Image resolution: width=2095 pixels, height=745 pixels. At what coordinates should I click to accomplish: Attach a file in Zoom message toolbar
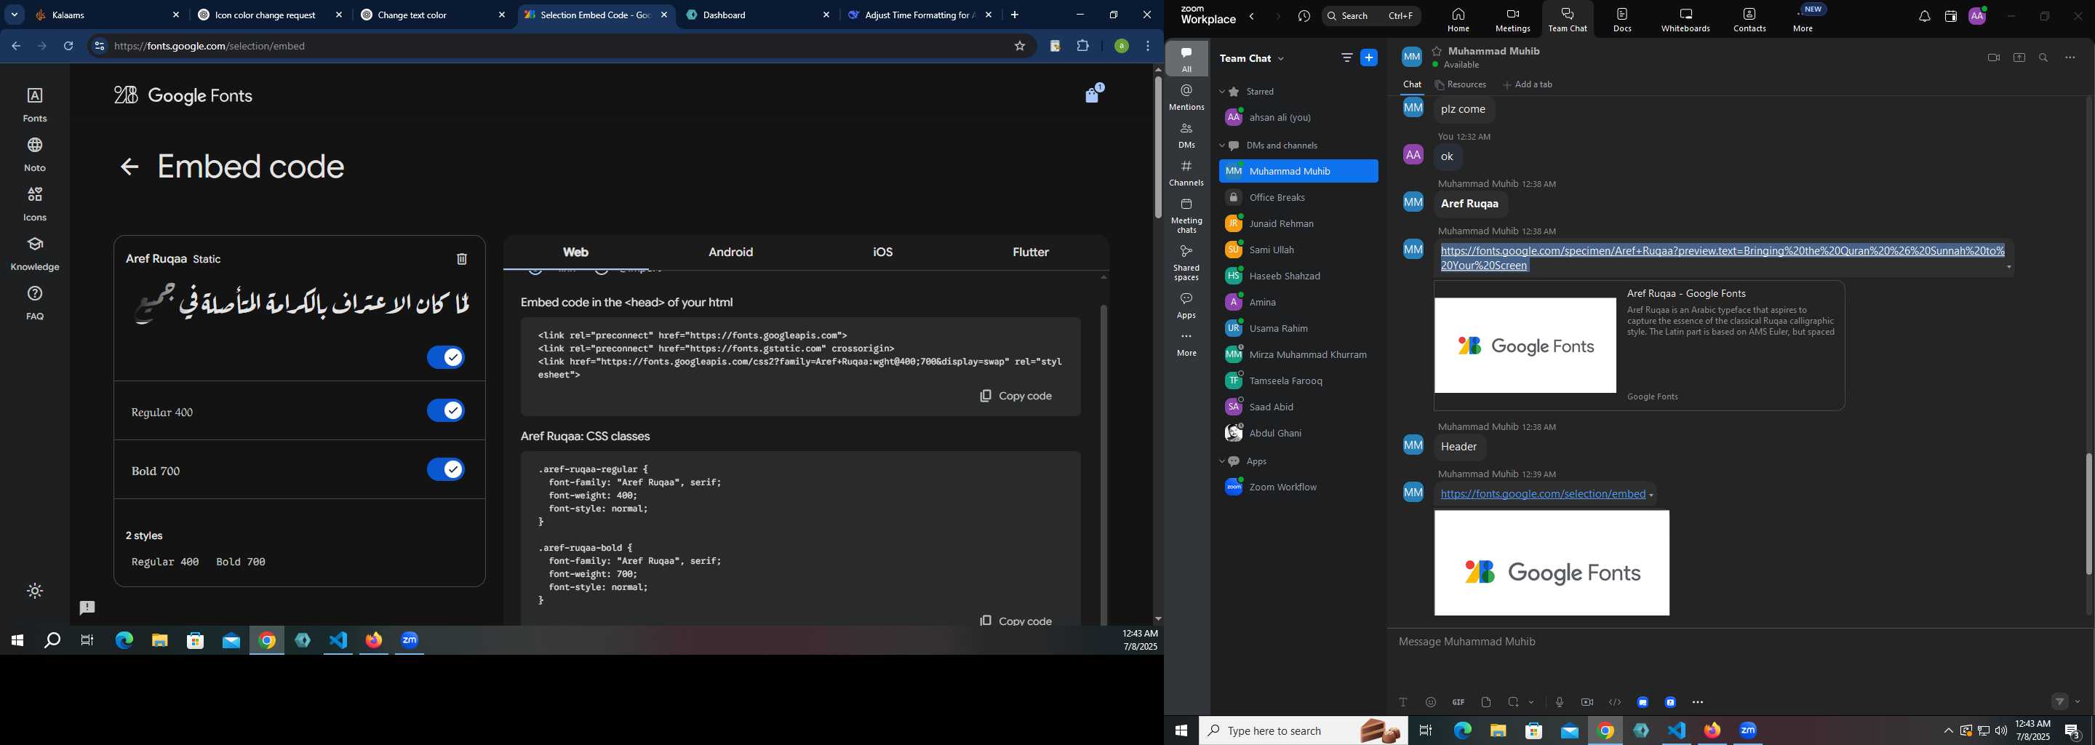(1486, 702)
